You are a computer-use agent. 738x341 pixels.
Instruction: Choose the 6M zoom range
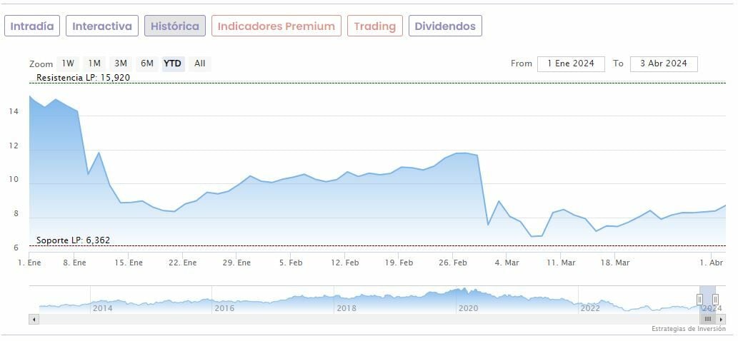(147, 63)
